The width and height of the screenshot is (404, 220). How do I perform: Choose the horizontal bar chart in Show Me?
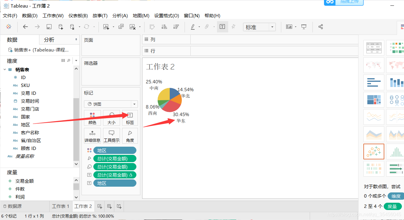[x=374, y=82]
